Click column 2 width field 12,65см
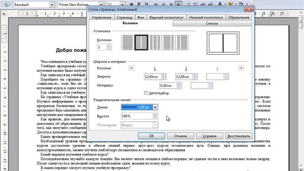 tap(184, 76)
